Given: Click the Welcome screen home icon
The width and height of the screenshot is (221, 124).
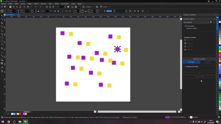Looking at the screenshot, I should [4, 14].
